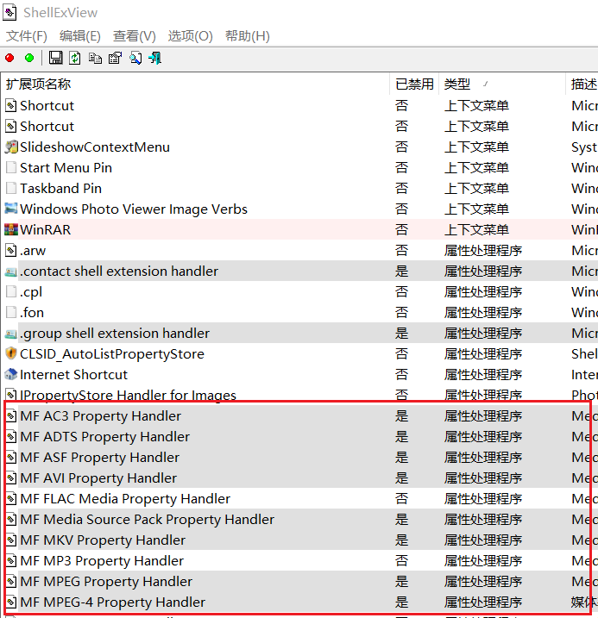Open the 帮助(H) menu
Viewport: 598px width, 618px height.
click(247, 35)
